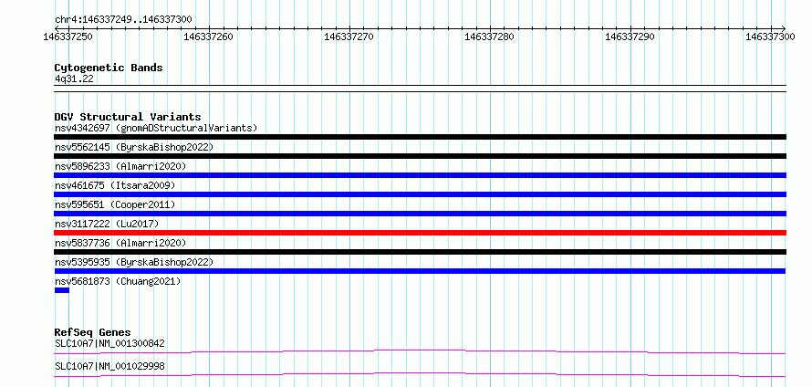Open the DGV Structural Variants track heading
The image size is (812, 387).
pyautogui.click(x=128, y=117)
